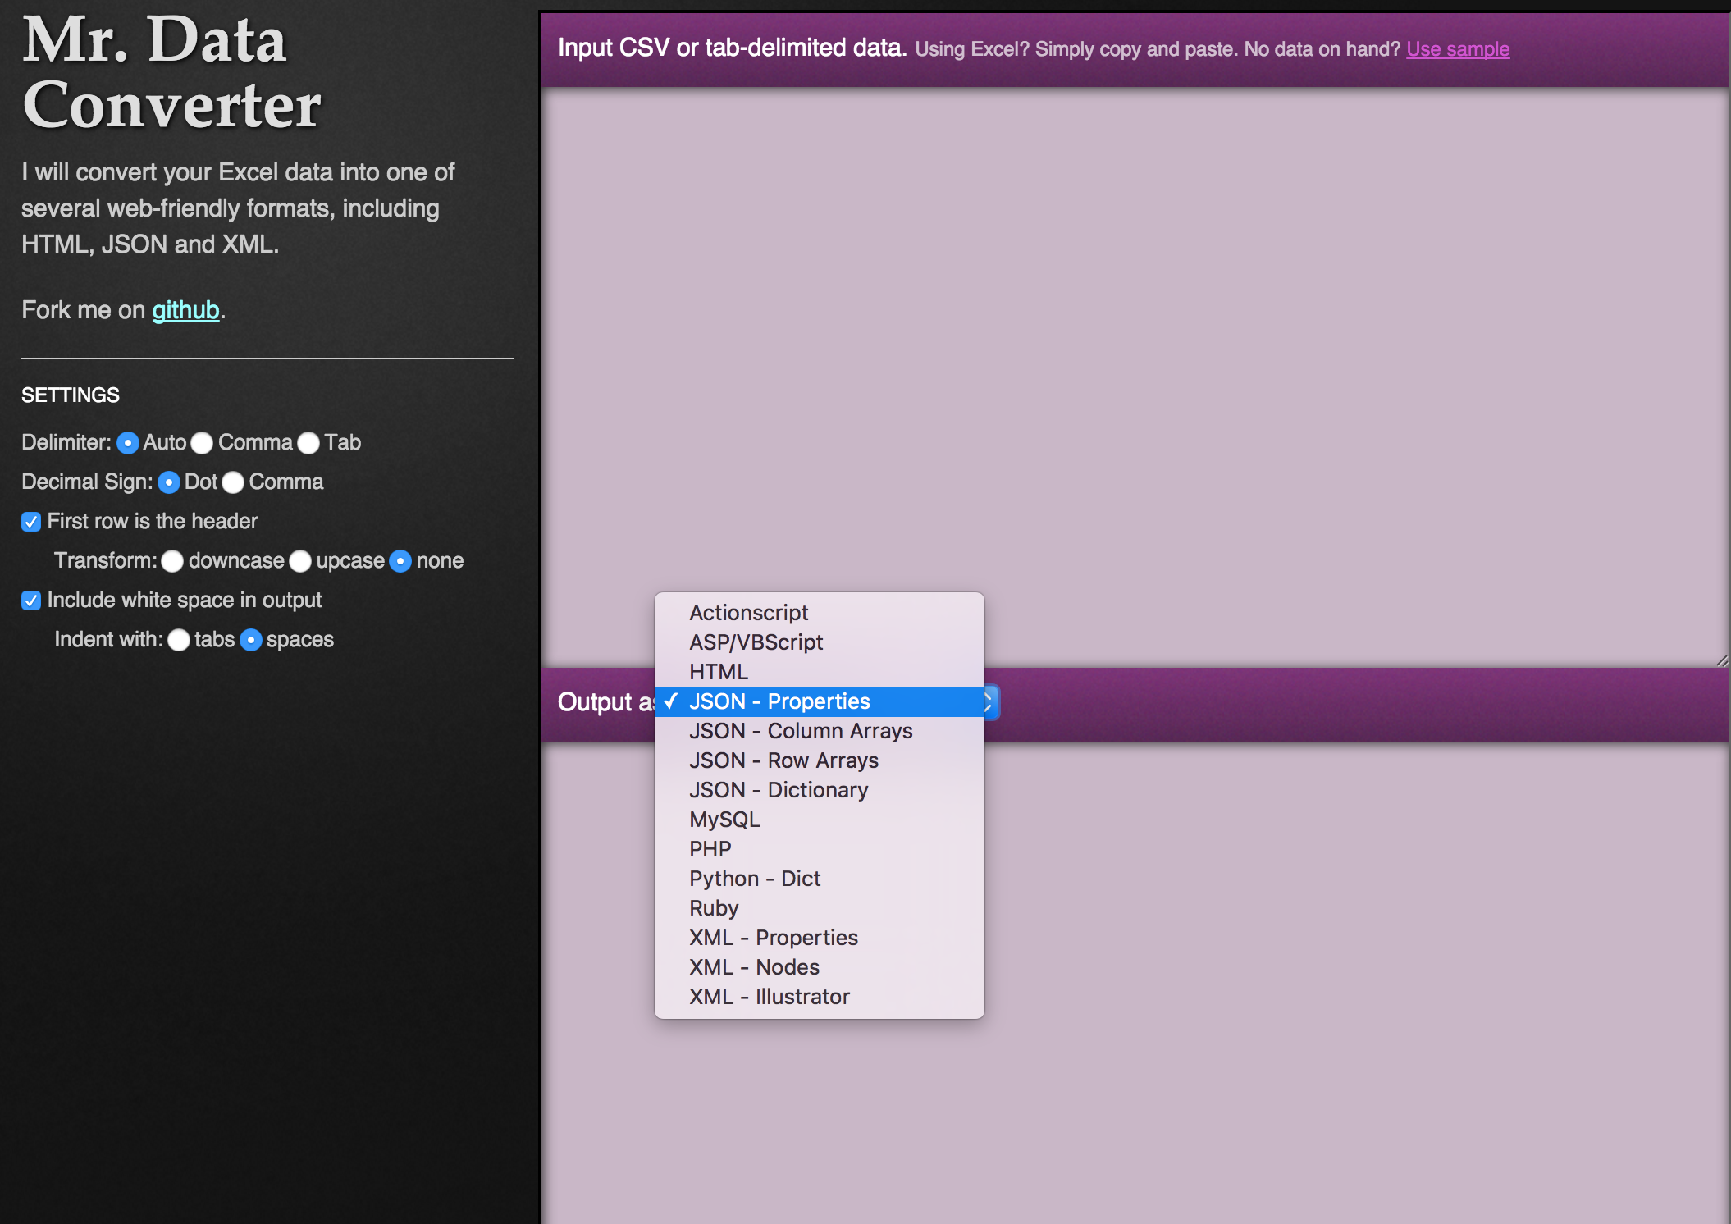Image resolution: width=1731 pixels, height=1224 pixels.
Task: Toggle 'Include white space in output' checkbox
Action: coord(31,601)
